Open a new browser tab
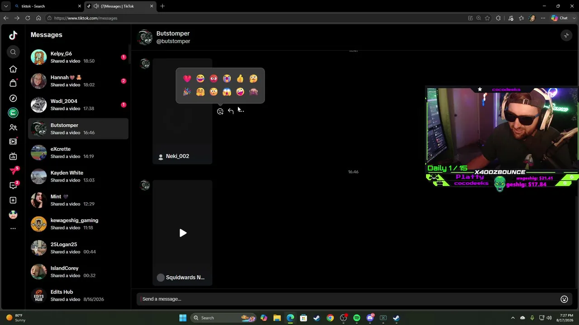 click(x=162, y=6)
